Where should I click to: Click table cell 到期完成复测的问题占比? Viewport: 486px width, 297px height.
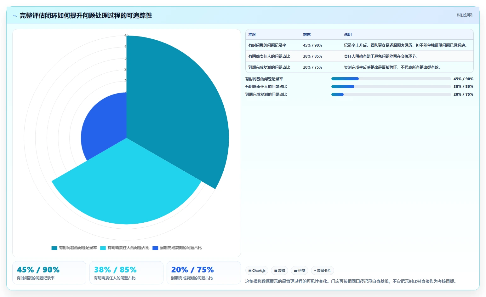tap(269, 67)
